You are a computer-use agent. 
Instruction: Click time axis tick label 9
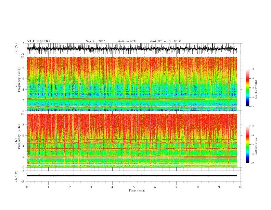click(219, 187)
